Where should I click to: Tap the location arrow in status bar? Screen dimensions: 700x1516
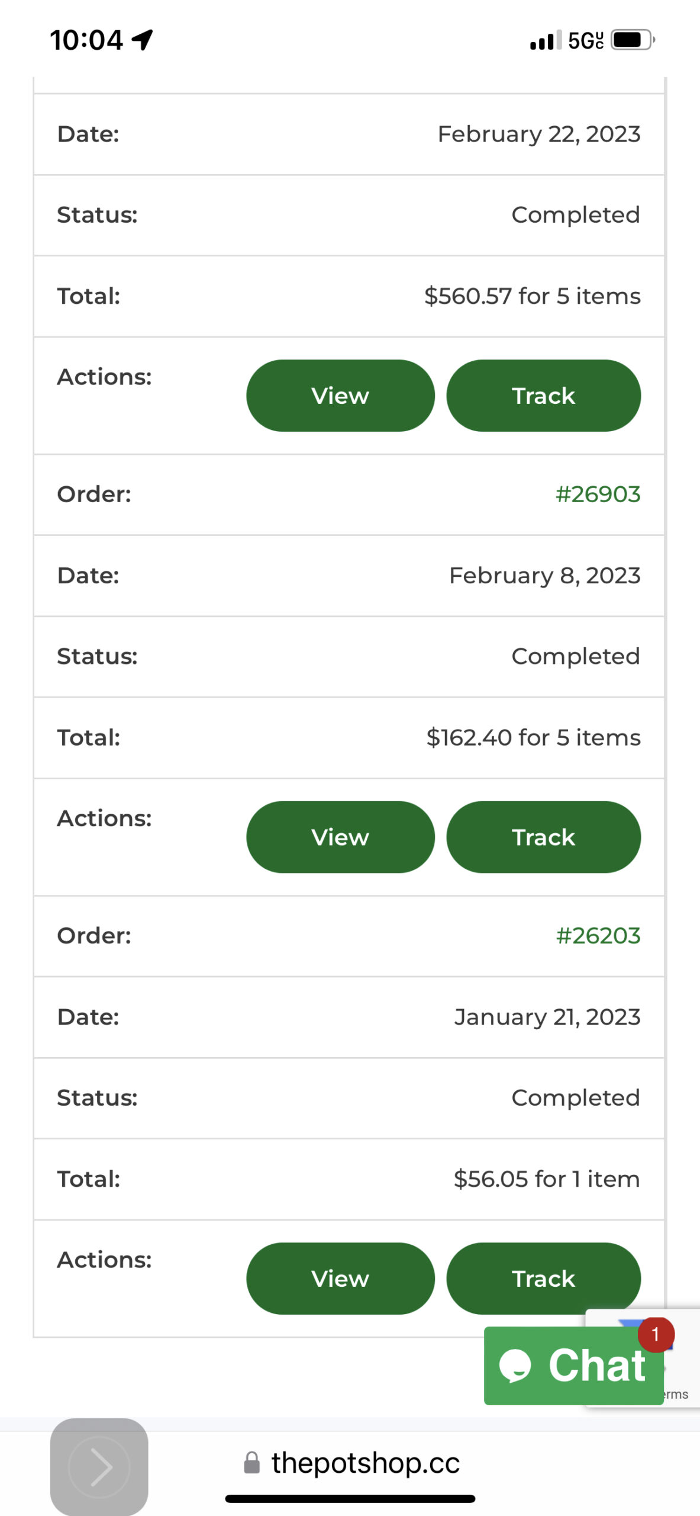pyautogui.click(x=143, y=40)
